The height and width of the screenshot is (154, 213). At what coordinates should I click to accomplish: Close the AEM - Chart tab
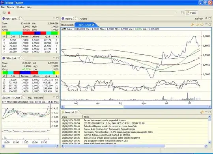coord(93,25)
